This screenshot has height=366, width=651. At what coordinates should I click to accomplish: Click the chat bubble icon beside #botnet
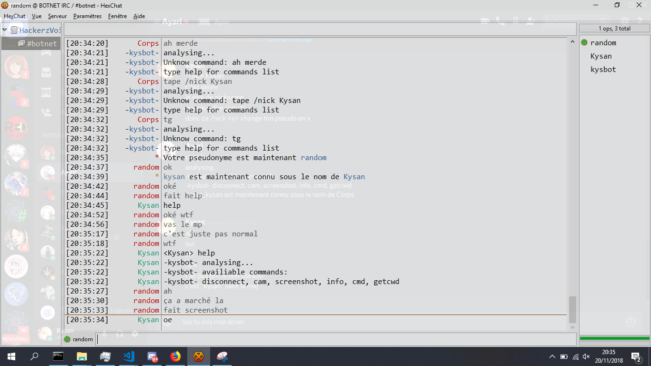(x=21, y=43)
